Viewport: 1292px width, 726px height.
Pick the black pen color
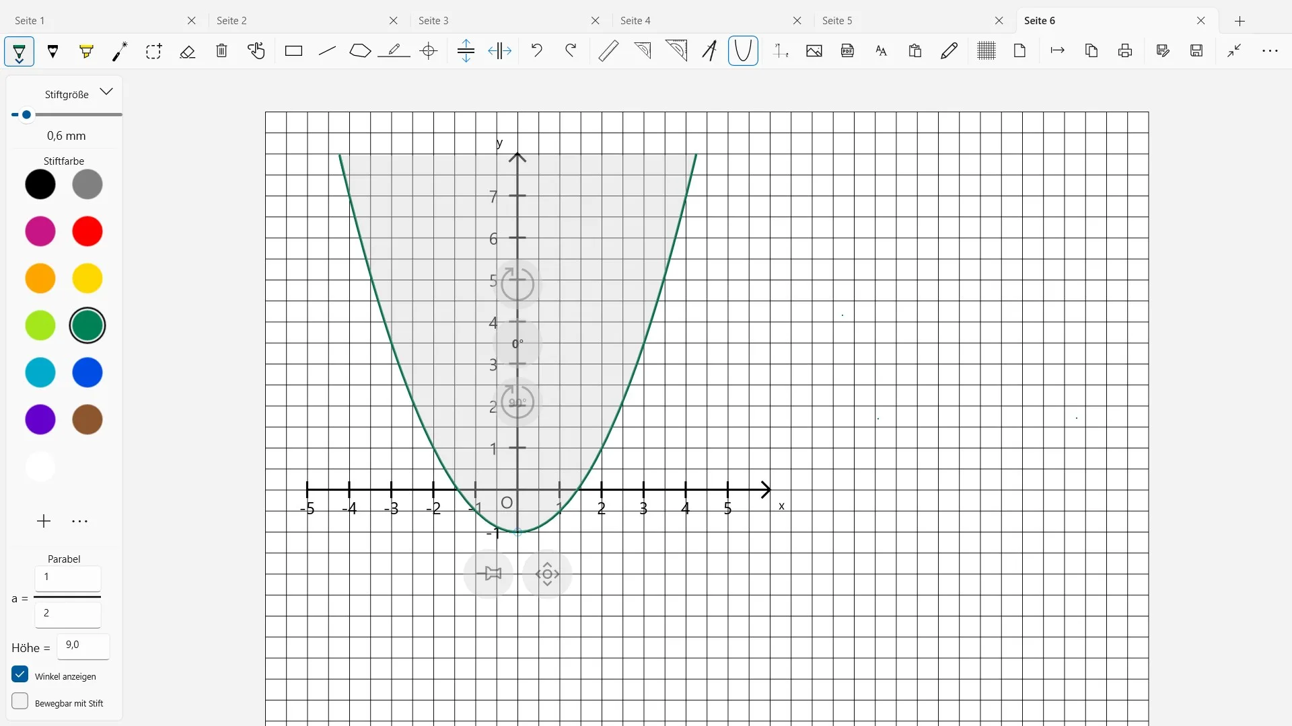(x=40, y=184)
